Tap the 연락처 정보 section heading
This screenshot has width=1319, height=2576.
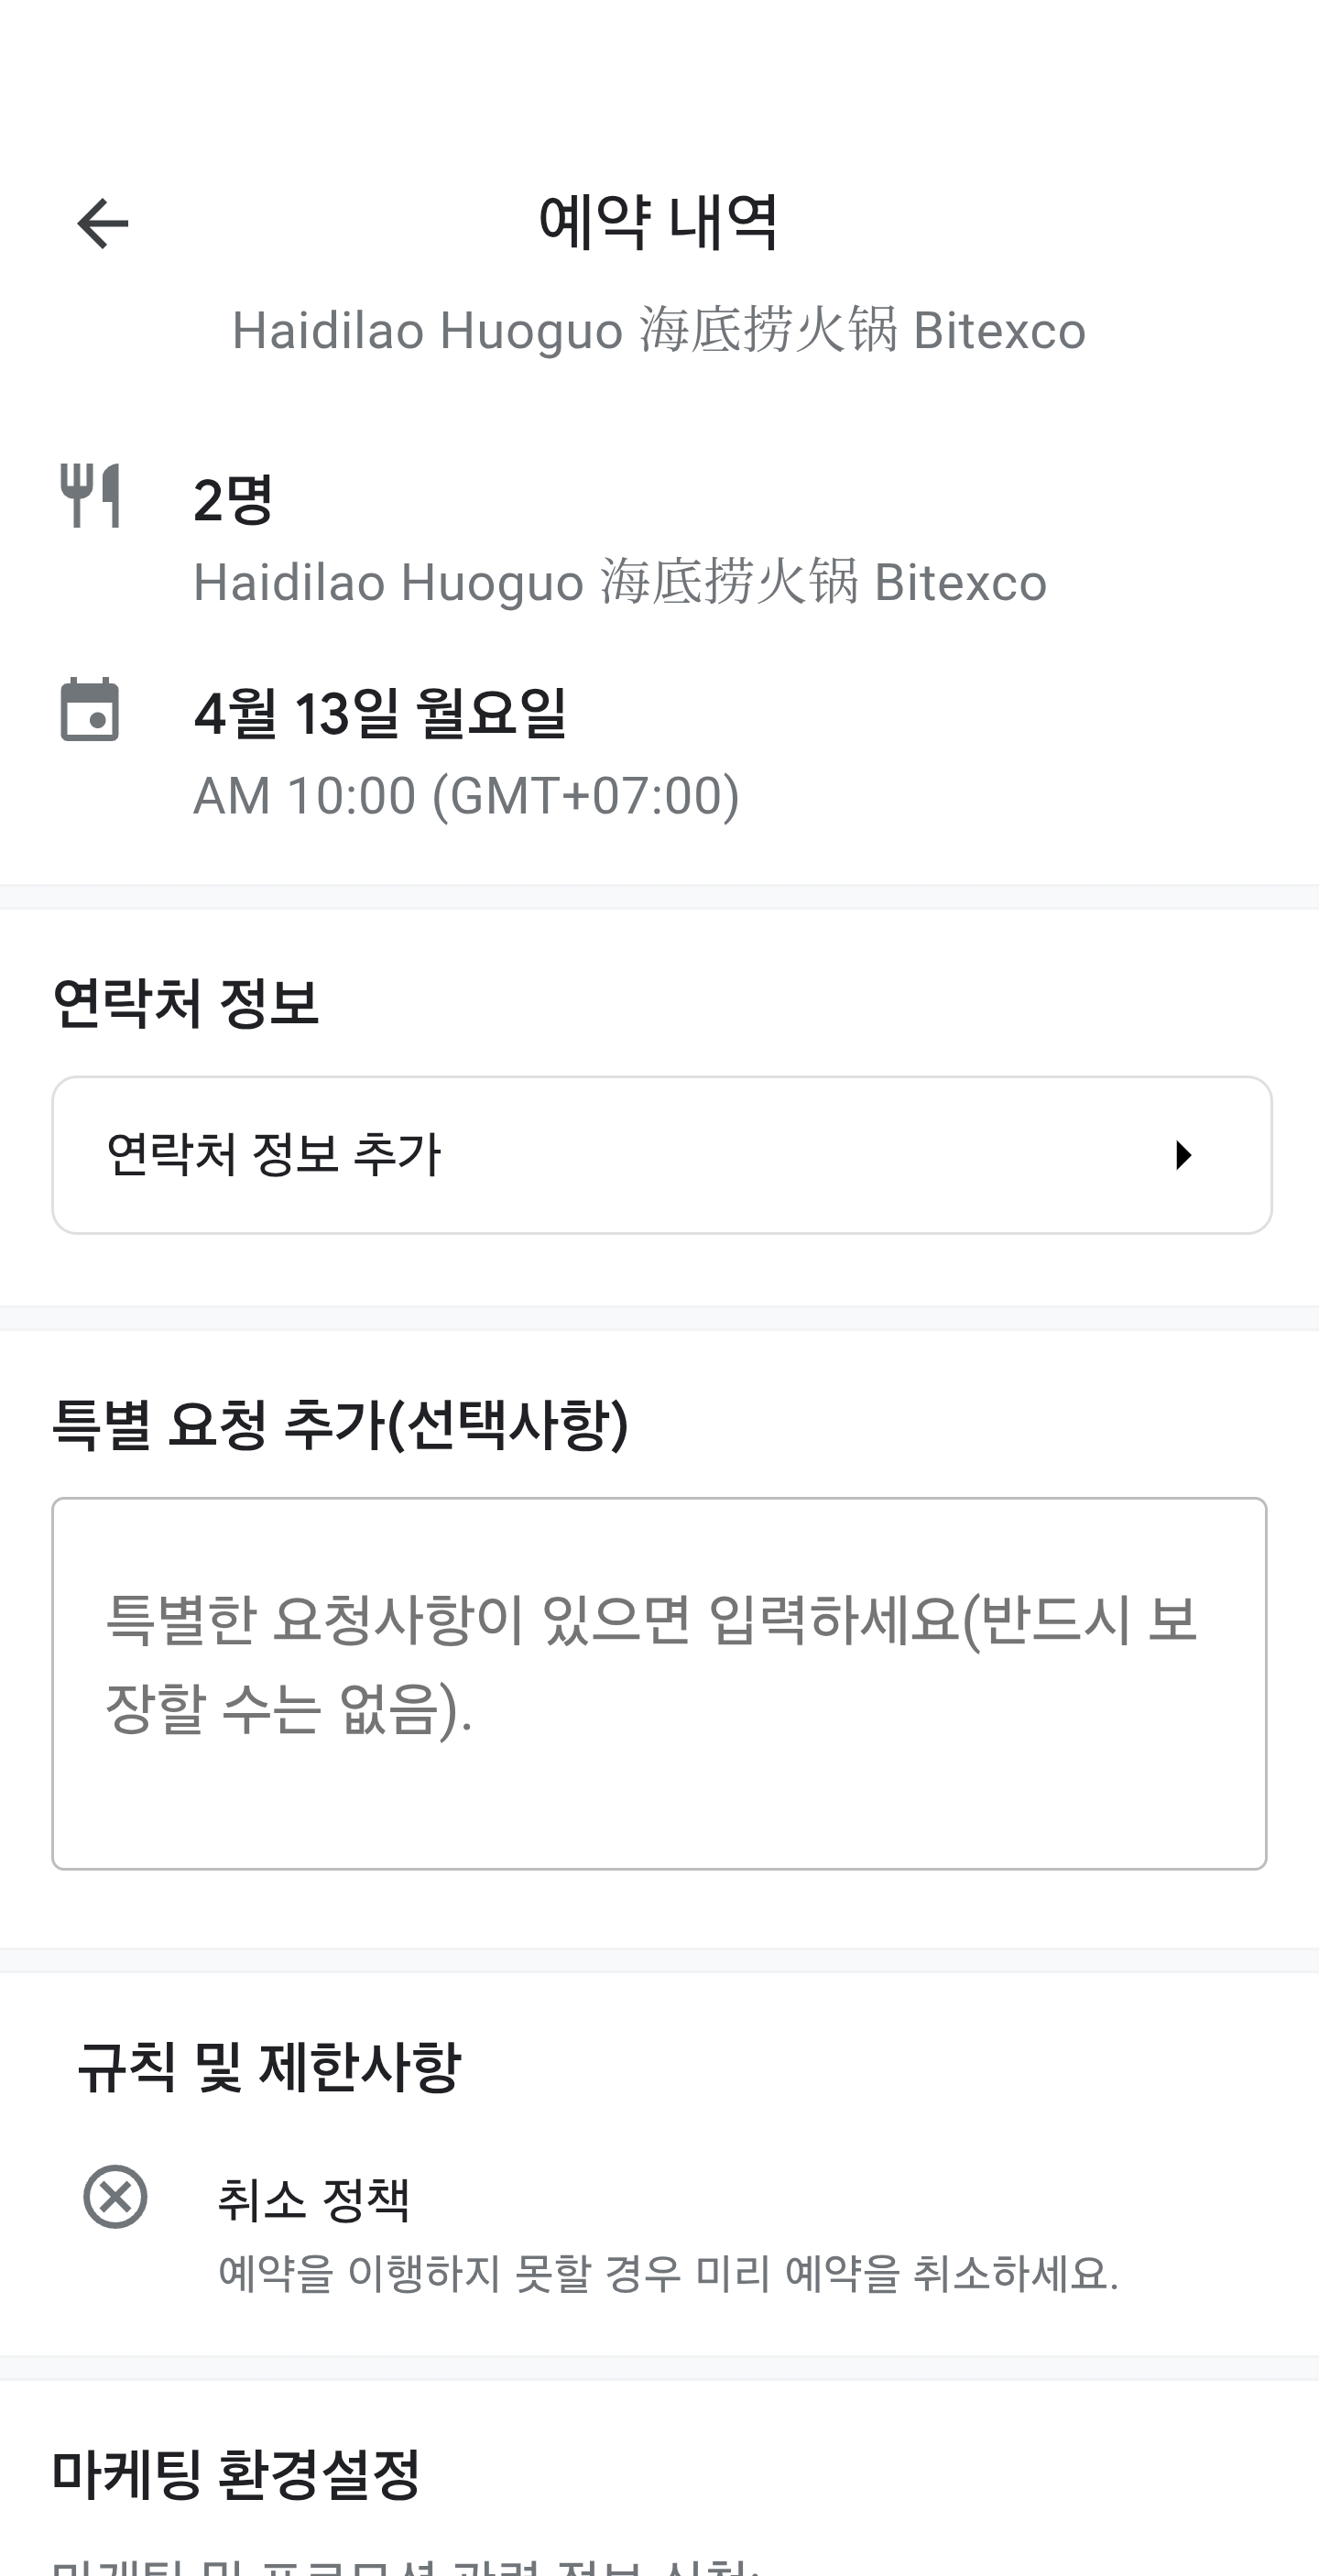click(185, 1003)
